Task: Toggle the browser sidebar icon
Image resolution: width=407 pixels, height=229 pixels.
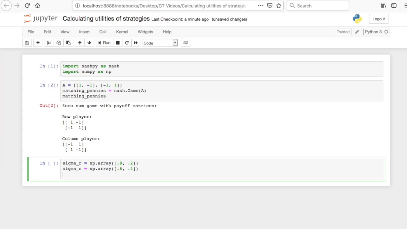Action: coord(394,6)
